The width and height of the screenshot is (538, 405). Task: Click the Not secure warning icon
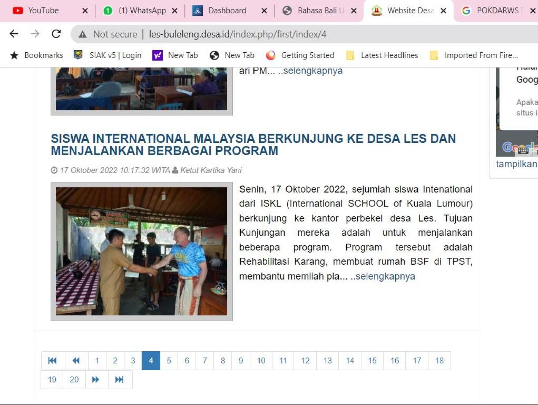[83, 34]
